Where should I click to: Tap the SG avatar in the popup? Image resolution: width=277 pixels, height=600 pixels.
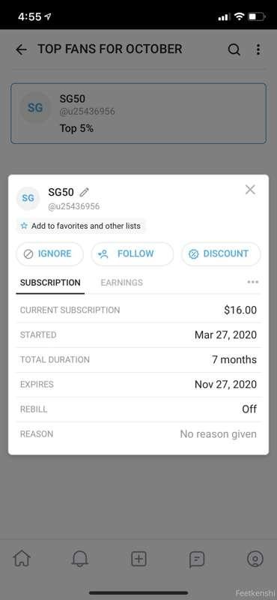point(28,198)
